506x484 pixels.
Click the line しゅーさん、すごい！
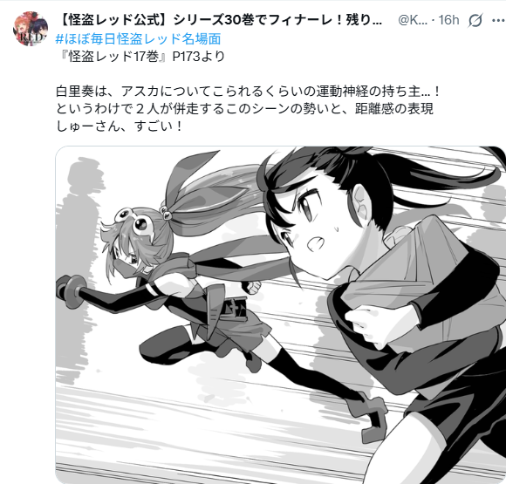click(x=120, y=126)
